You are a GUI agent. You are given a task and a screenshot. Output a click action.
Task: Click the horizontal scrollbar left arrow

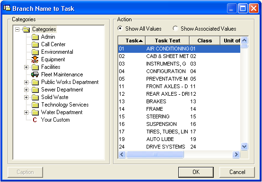pyautogui.click(x=122, y=155)
